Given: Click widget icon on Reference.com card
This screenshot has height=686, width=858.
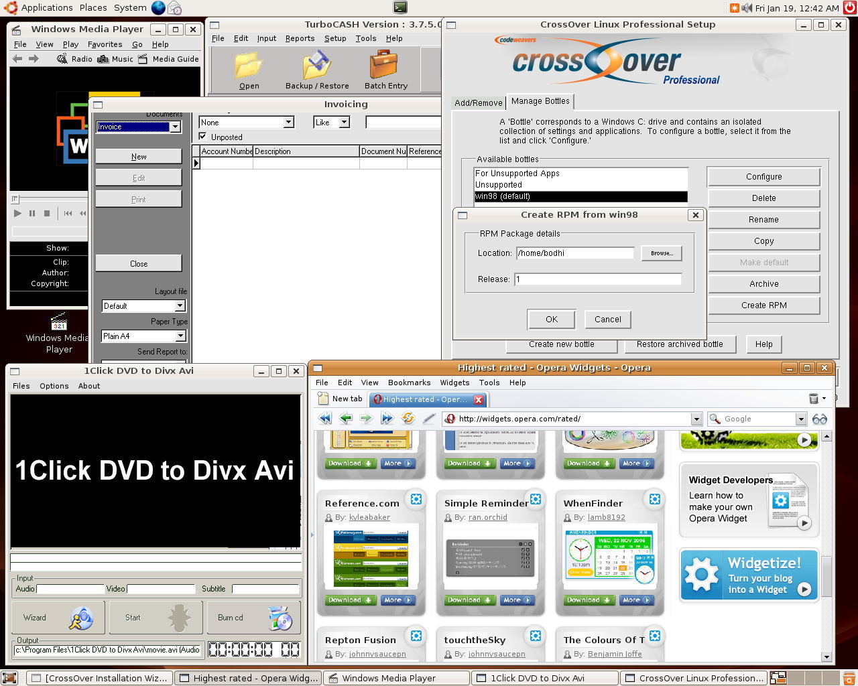Looking at the screenshot, I should click(416, 499).
